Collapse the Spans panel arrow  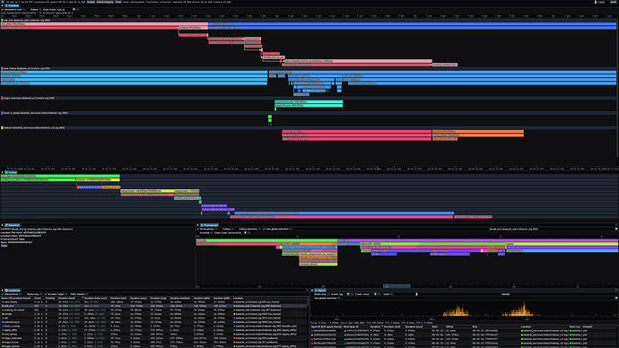(312, 291)
